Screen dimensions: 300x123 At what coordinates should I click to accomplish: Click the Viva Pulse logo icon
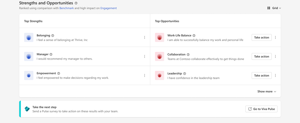click(x=27, y=109)
